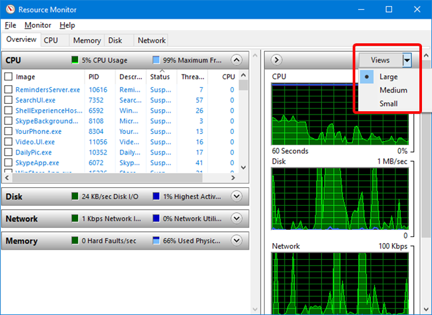This screenshot has height=315, width=432.
Task: Sort processes by PID column header
Action: 93,77
